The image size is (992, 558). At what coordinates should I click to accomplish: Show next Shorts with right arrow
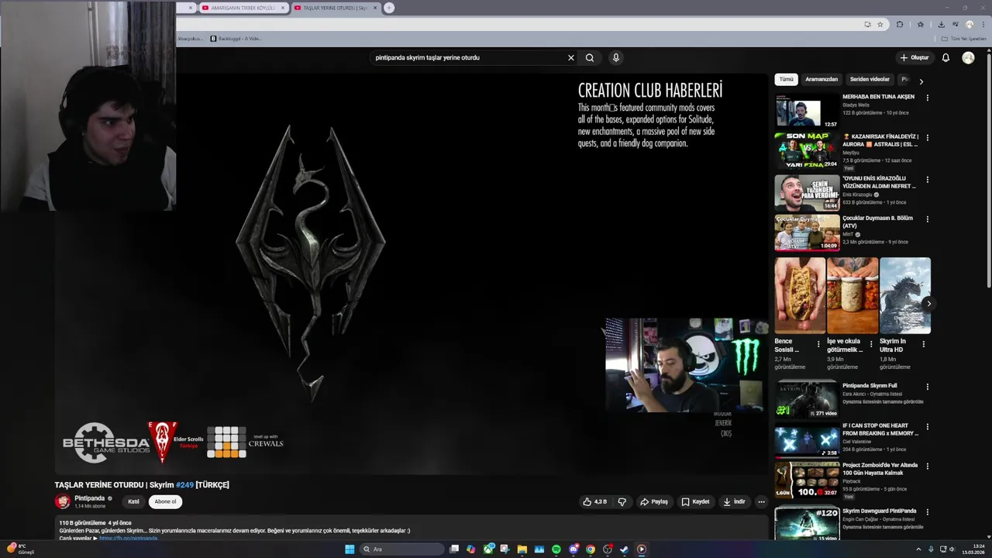tap(928, 304)
